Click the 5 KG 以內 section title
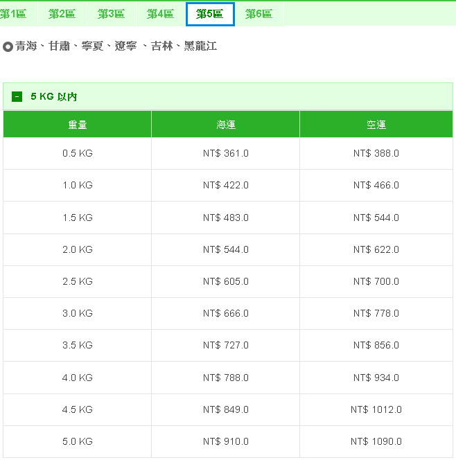Viewport: 456px width, 460px height. click(53, 97)
